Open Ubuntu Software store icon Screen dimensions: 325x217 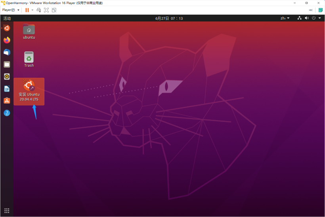(x=7, y=101)
